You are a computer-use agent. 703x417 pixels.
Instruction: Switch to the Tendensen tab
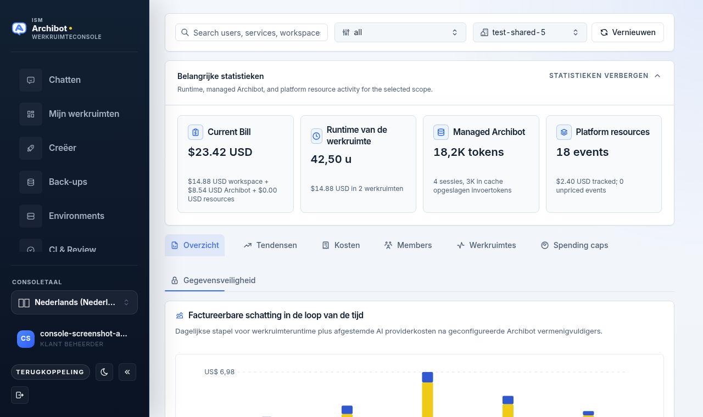tap(270, 245)
